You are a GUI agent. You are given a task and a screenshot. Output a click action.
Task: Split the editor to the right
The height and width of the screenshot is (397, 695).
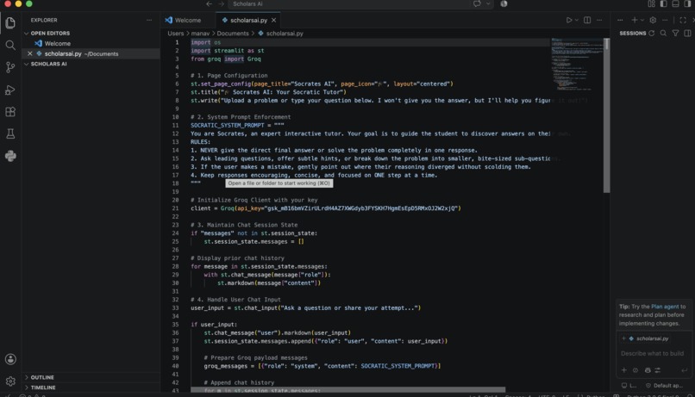click(587, 20)
